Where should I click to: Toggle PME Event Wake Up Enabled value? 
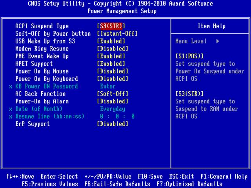pyautogui.click(x=111, y=56)
